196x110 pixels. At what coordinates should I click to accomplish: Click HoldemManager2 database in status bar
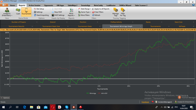(164, 102)
